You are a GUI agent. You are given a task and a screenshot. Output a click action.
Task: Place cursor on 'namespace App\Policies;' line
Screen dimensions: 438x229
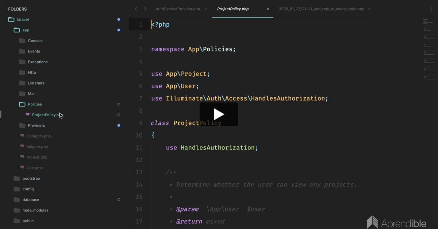pyautogui.click(x=193, y=49)
